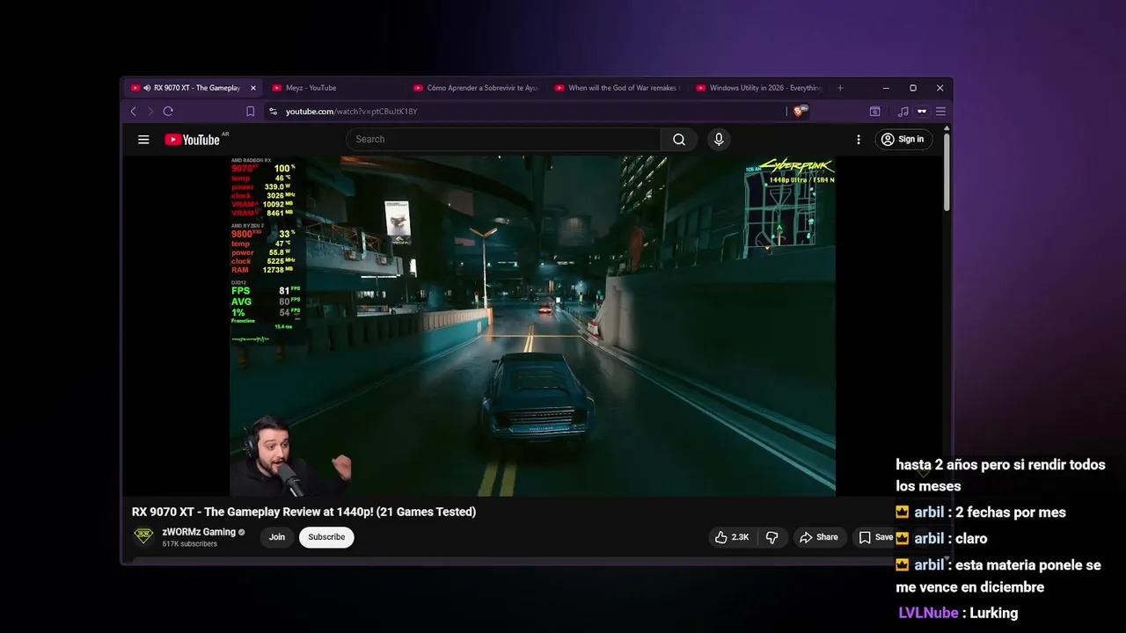The height and width of the screenshot is (633, 1126).
Task: Like the video (2.3K)
Action: 733,537
